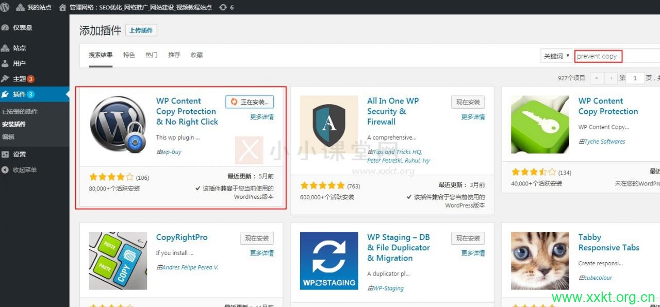
Task: Open Andres Felipe Perea V. author link
Action: point(190,267)
